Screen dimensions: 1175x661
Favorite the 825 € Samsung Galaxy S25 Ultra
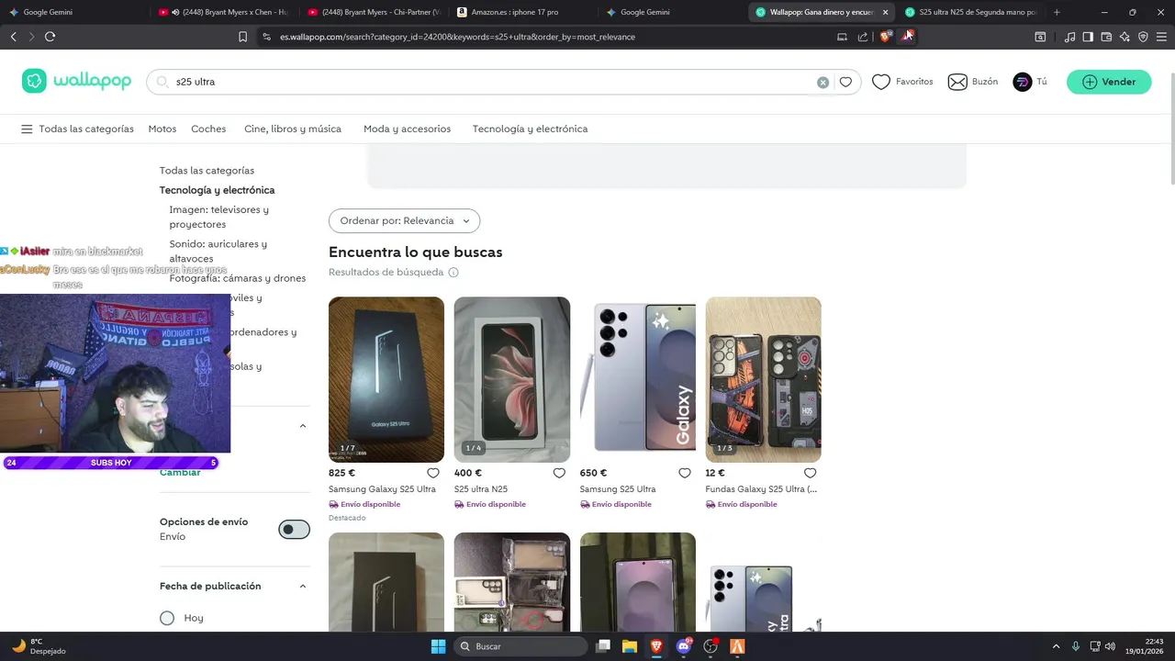433,473
